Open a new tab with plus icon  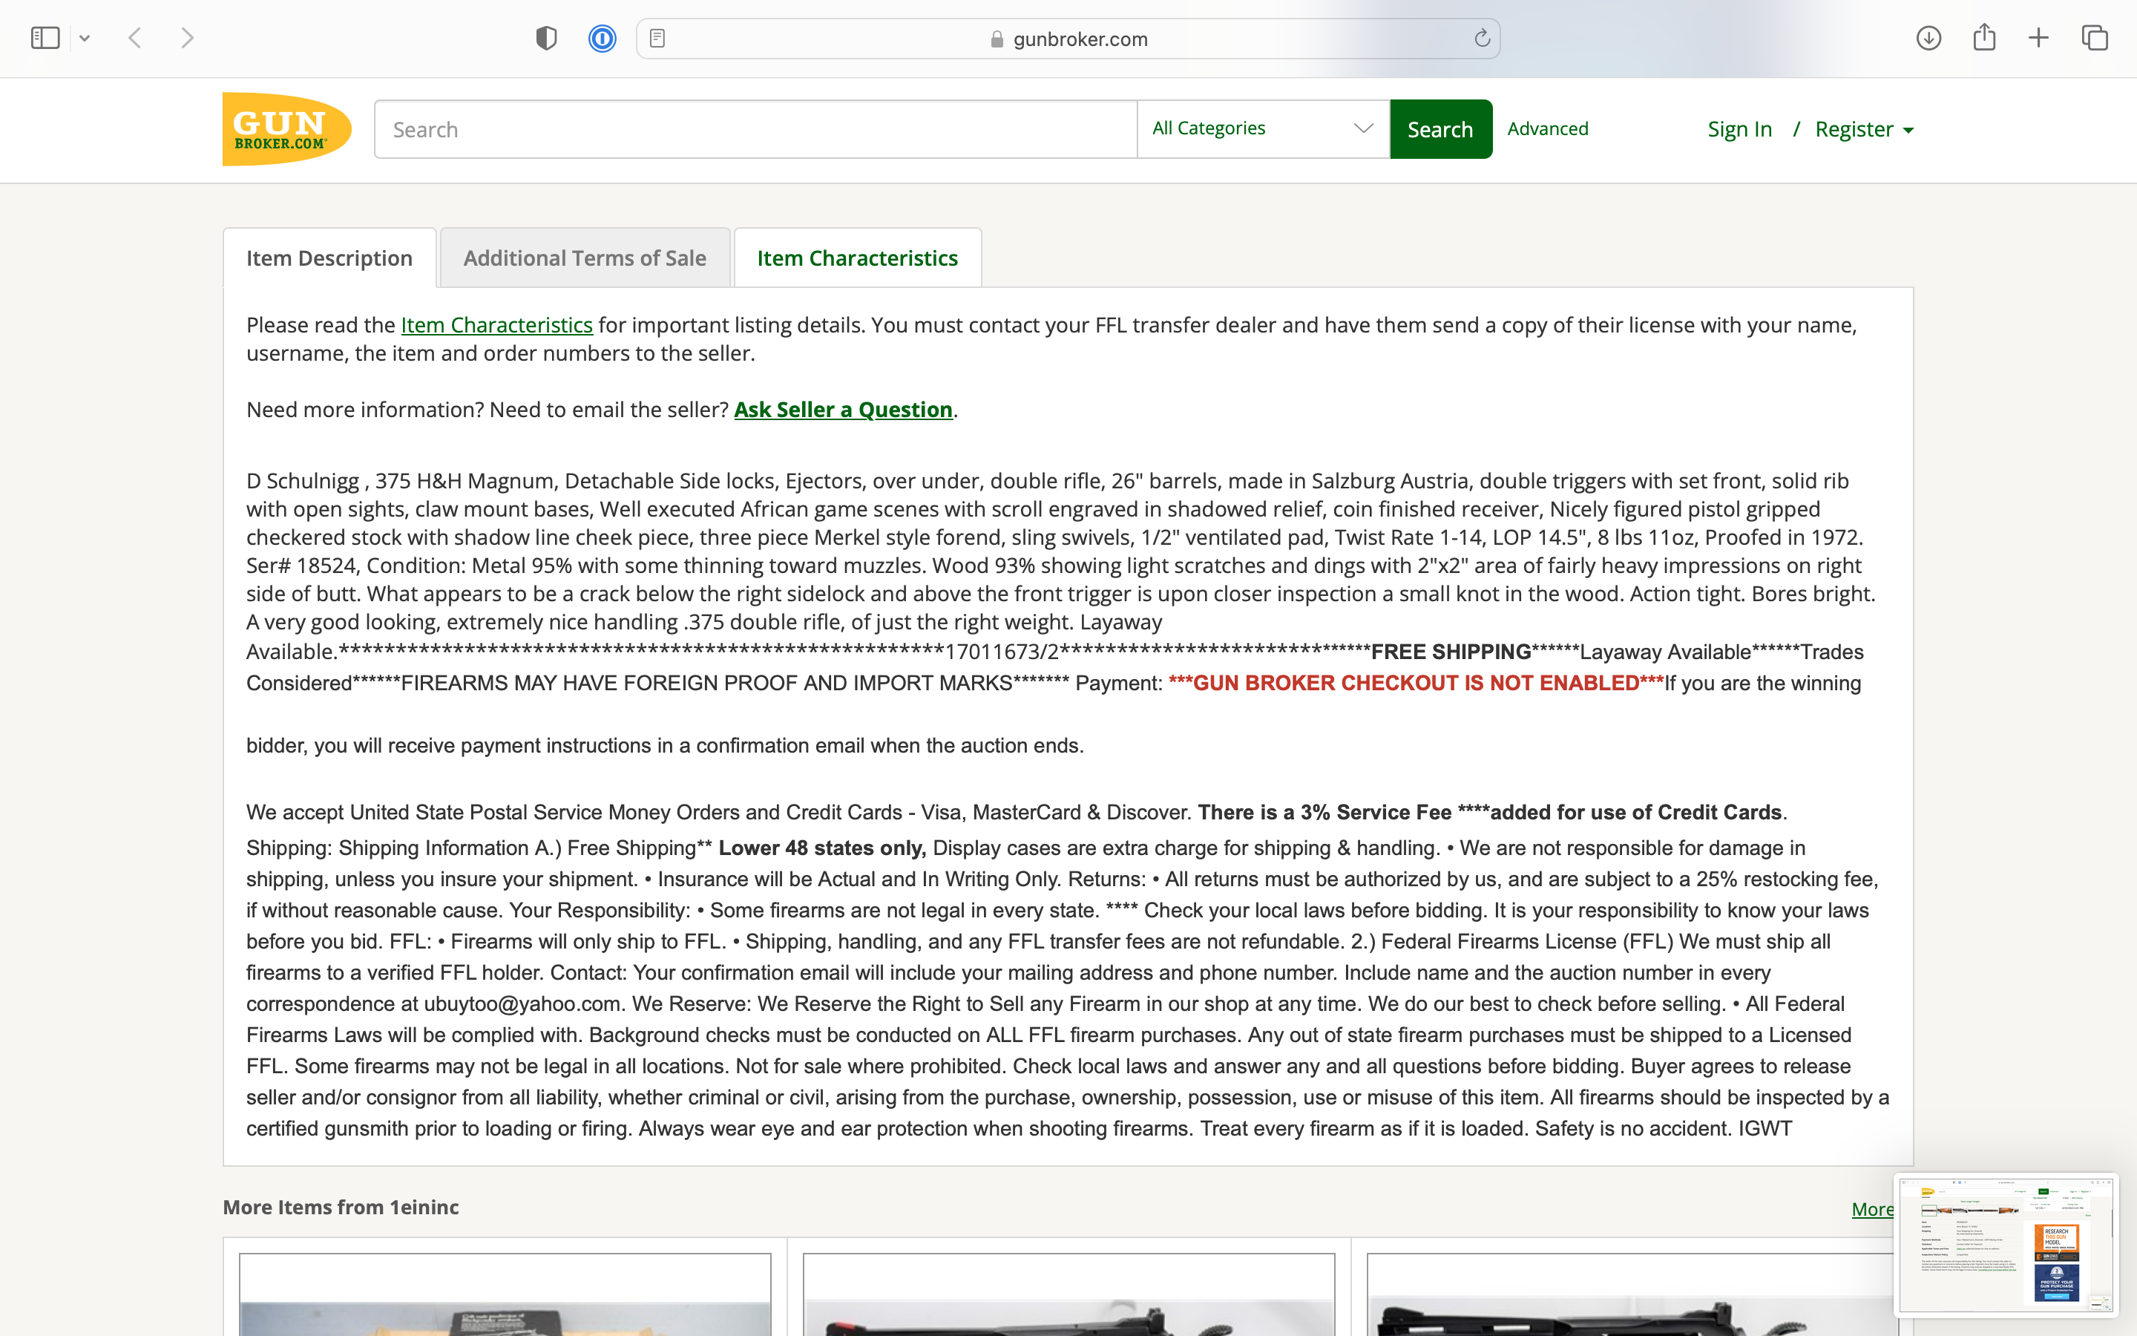pos(2039,38)
